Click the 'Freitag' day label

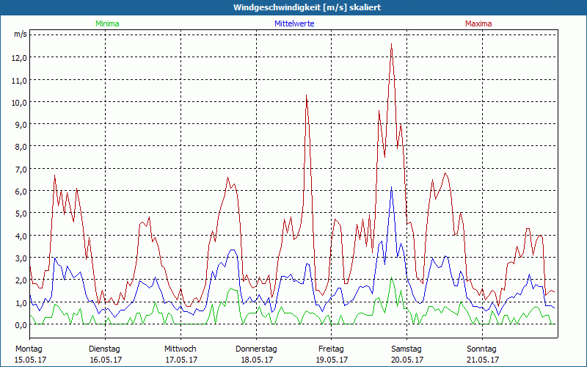[x=331, y=349]
